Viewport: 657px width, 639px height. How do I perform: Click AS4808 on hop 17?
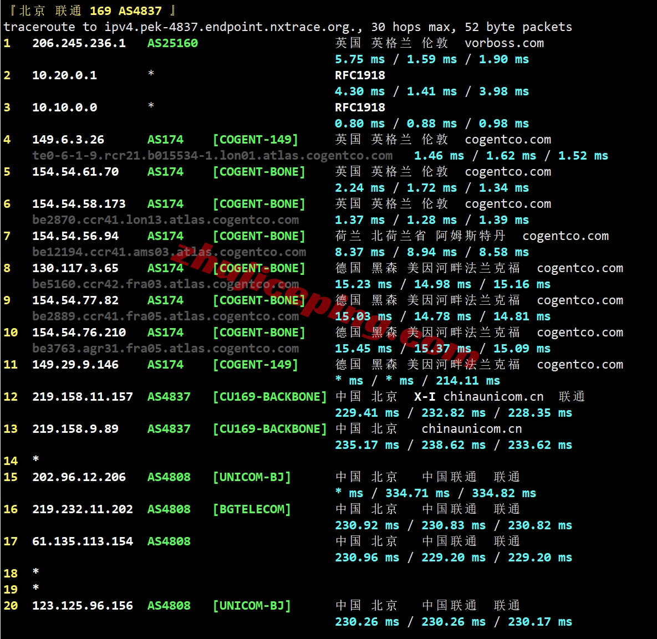click(x=169, y=541)
